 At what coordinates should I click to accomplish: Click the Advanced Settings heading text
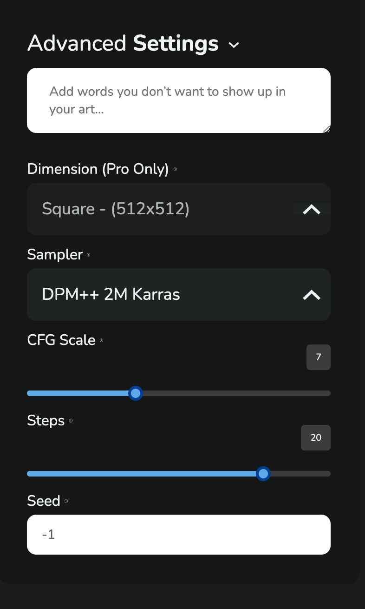coord(123,44)
